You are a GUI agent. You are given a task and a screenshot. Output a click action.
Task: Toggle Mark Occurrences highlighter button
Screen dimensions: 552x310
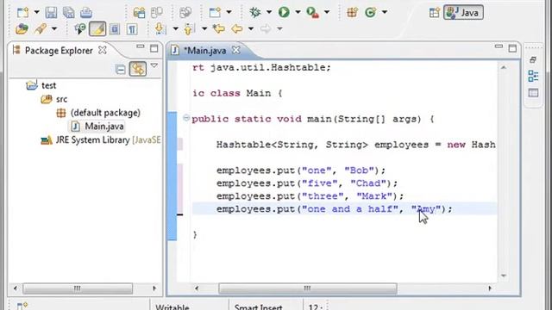coord(97,28)
